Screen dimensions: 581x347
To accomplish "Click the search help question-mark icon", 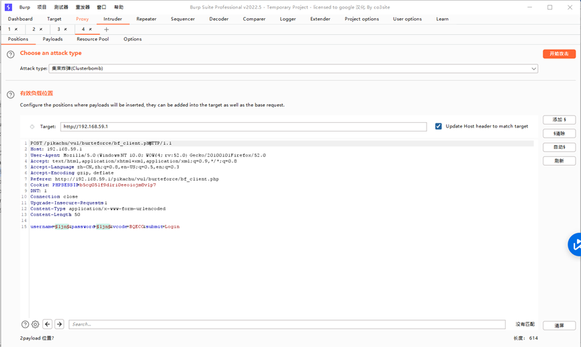I will (25, 324).
